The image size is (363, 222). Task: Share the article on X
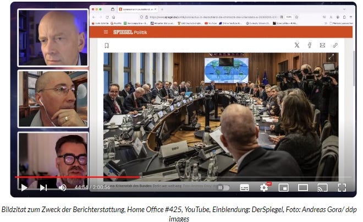coord(297,45)
